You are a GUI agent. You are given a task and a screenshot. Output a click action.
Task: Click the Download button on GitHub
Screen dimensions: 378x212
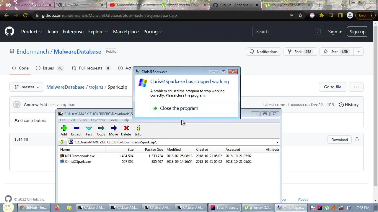point(340,140)
